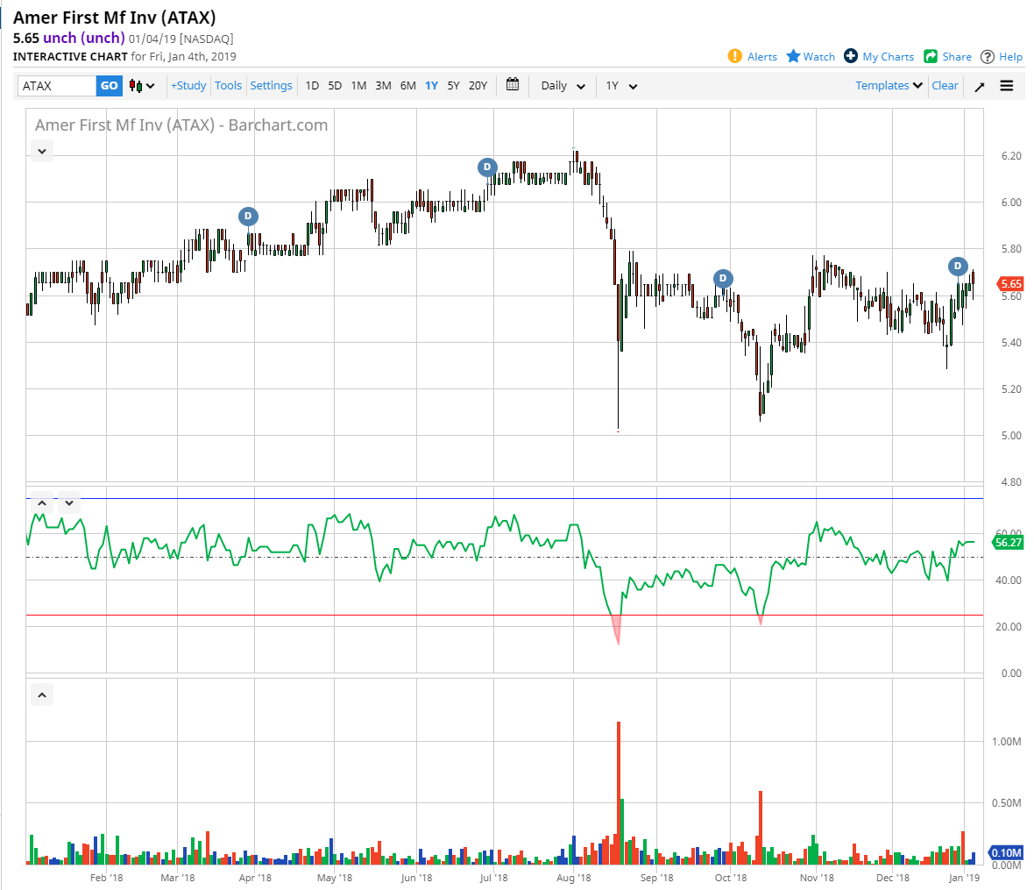Open the 1Y period dropdown
1034x890 pixels.
pos(621,86)
